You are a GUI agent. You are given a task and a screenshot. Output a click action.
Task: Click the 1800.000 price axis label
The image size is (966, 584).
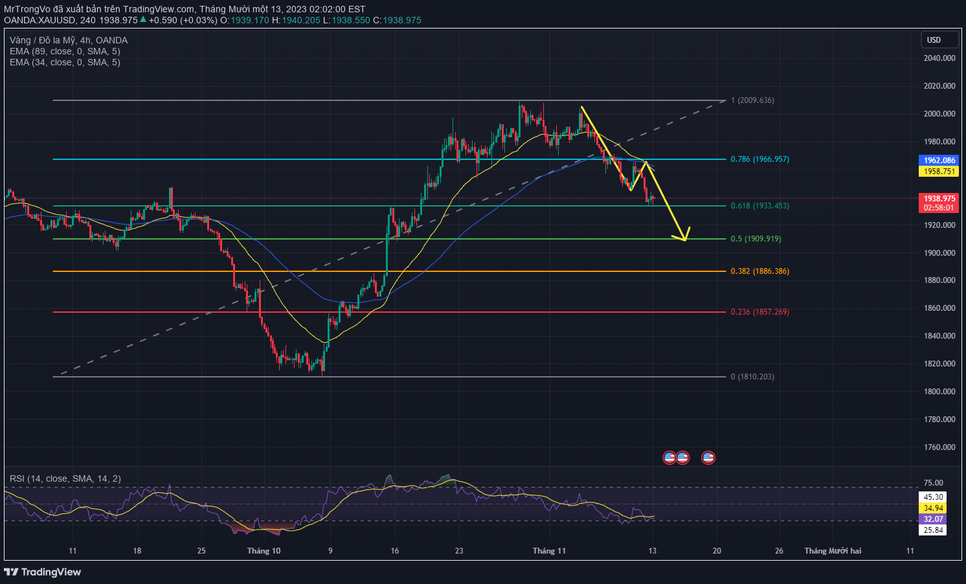939,392
